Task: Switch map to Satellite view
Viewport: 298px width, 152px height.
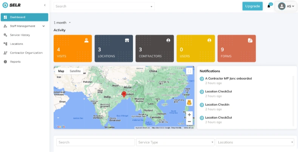Action: 75,71
